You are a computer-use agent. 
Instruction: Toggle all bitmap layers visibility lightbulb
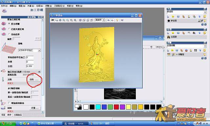pos(204,33)
